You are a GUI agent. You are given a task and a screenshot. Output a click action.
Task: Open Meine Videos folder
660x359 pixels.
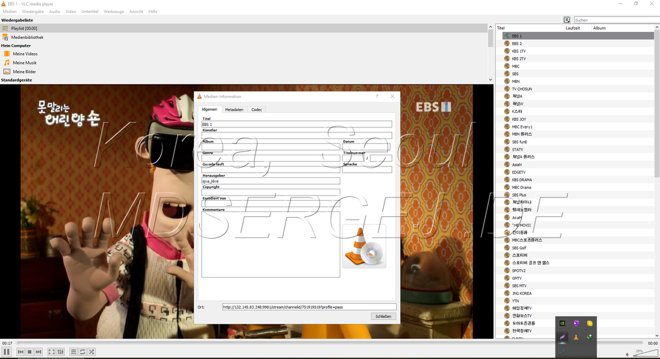click(25, 54)
